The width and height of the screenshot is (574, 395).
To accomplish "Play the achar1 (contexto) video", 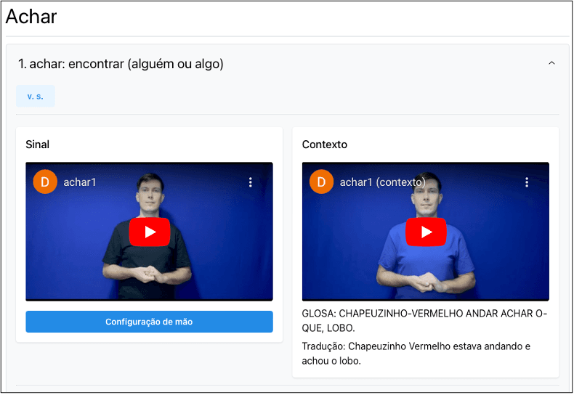I will pyautogui.click(x=426, y=232).
